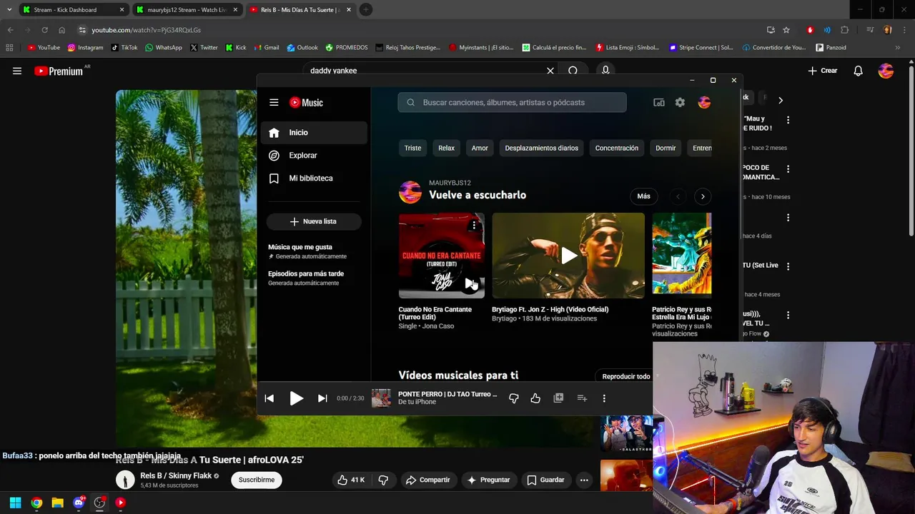Select the Amor mood chip

(x=480, y=148)
